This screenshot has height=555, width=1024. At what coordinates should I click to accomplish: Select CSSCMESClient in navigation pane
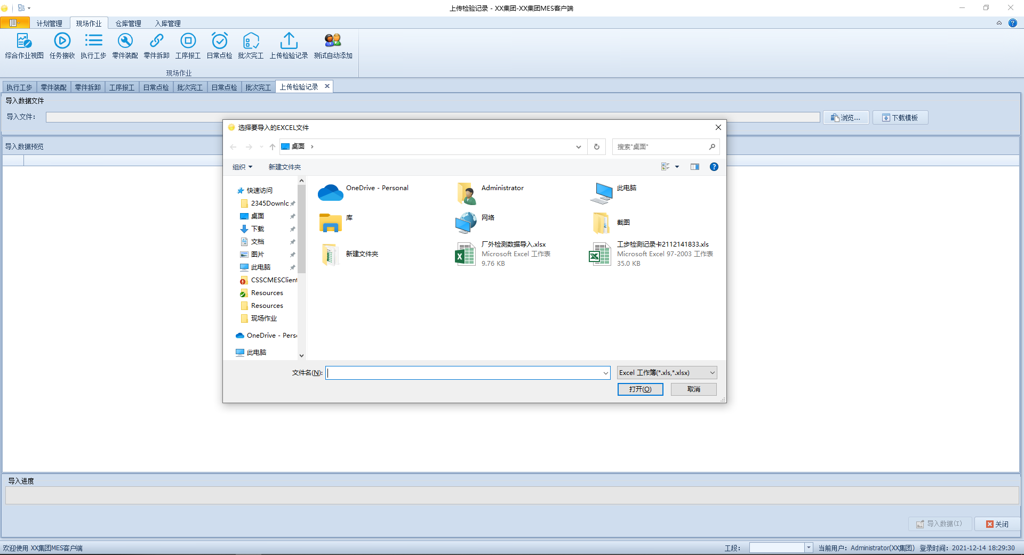268,280
